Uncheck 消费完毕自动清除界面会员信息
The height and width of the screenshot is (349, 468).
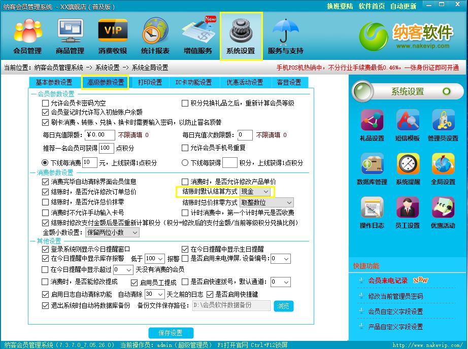point(46,182)
